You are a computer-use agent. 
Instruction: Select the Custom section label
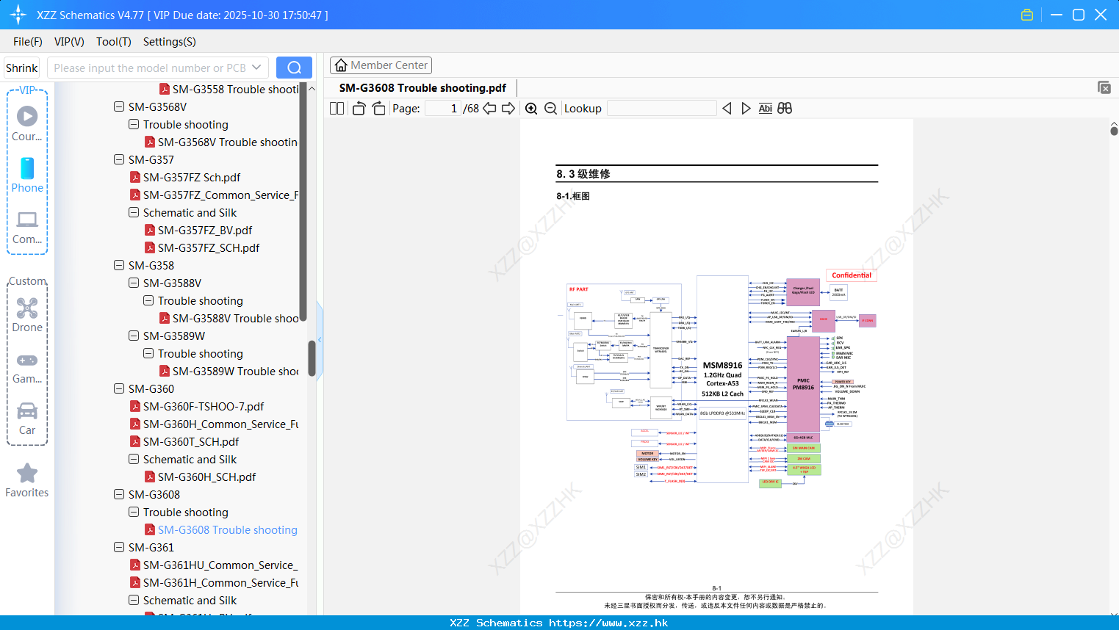click(x=27, y=281)
